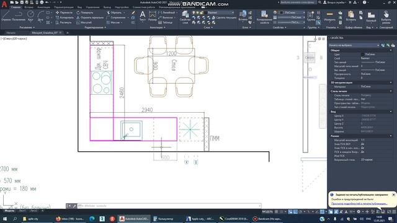Open the object color ПоСлою dropdown
Viewport: 397px width, 223px height.
pyautogui.click(x=292, y=12)
